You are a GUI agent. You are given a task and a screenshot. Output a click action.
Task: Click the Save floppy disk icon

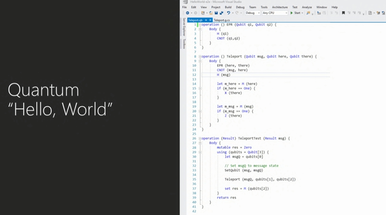216,13
